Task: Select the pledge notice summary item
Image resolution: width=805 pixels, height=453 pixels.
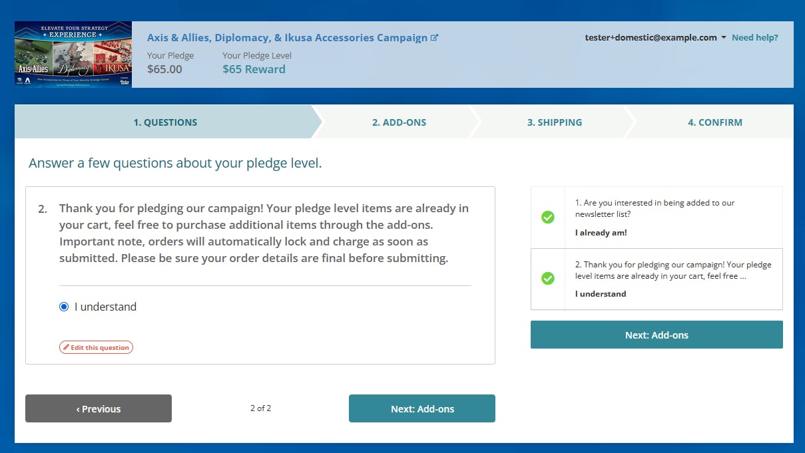Action: tap(672, 279)
